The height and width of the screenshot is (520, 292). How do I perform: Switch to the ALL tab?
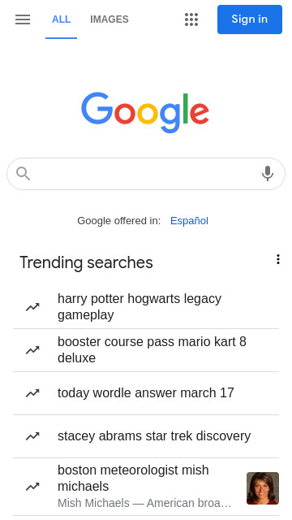62,19
